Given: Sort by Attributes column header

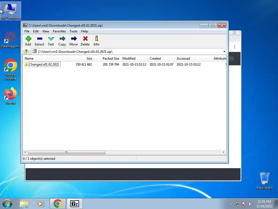Looking at the screenshot, I should 214,59.
